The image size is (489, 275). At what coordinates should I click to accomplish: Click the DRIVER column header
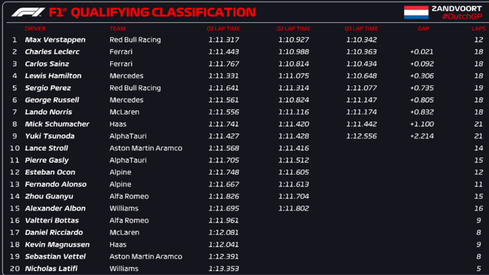click(x=35, y=29)
